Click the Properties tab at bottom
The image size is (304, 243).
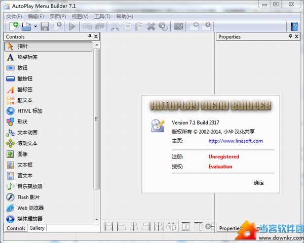(x=230, y=228)
